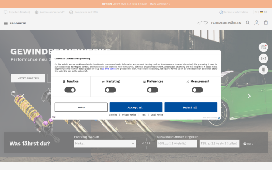Open the live chat bubble icon

[263, 47]
